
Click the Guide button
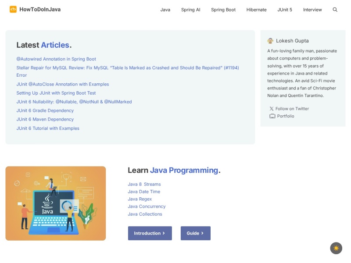point(196,233)
